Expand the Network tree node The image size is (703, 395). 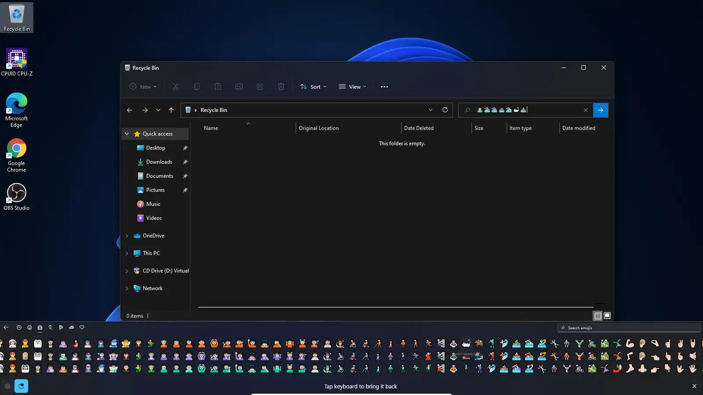tap(127, 288)
